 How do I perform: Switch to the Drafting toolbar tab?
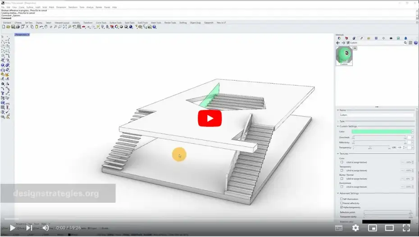point(183,23)
